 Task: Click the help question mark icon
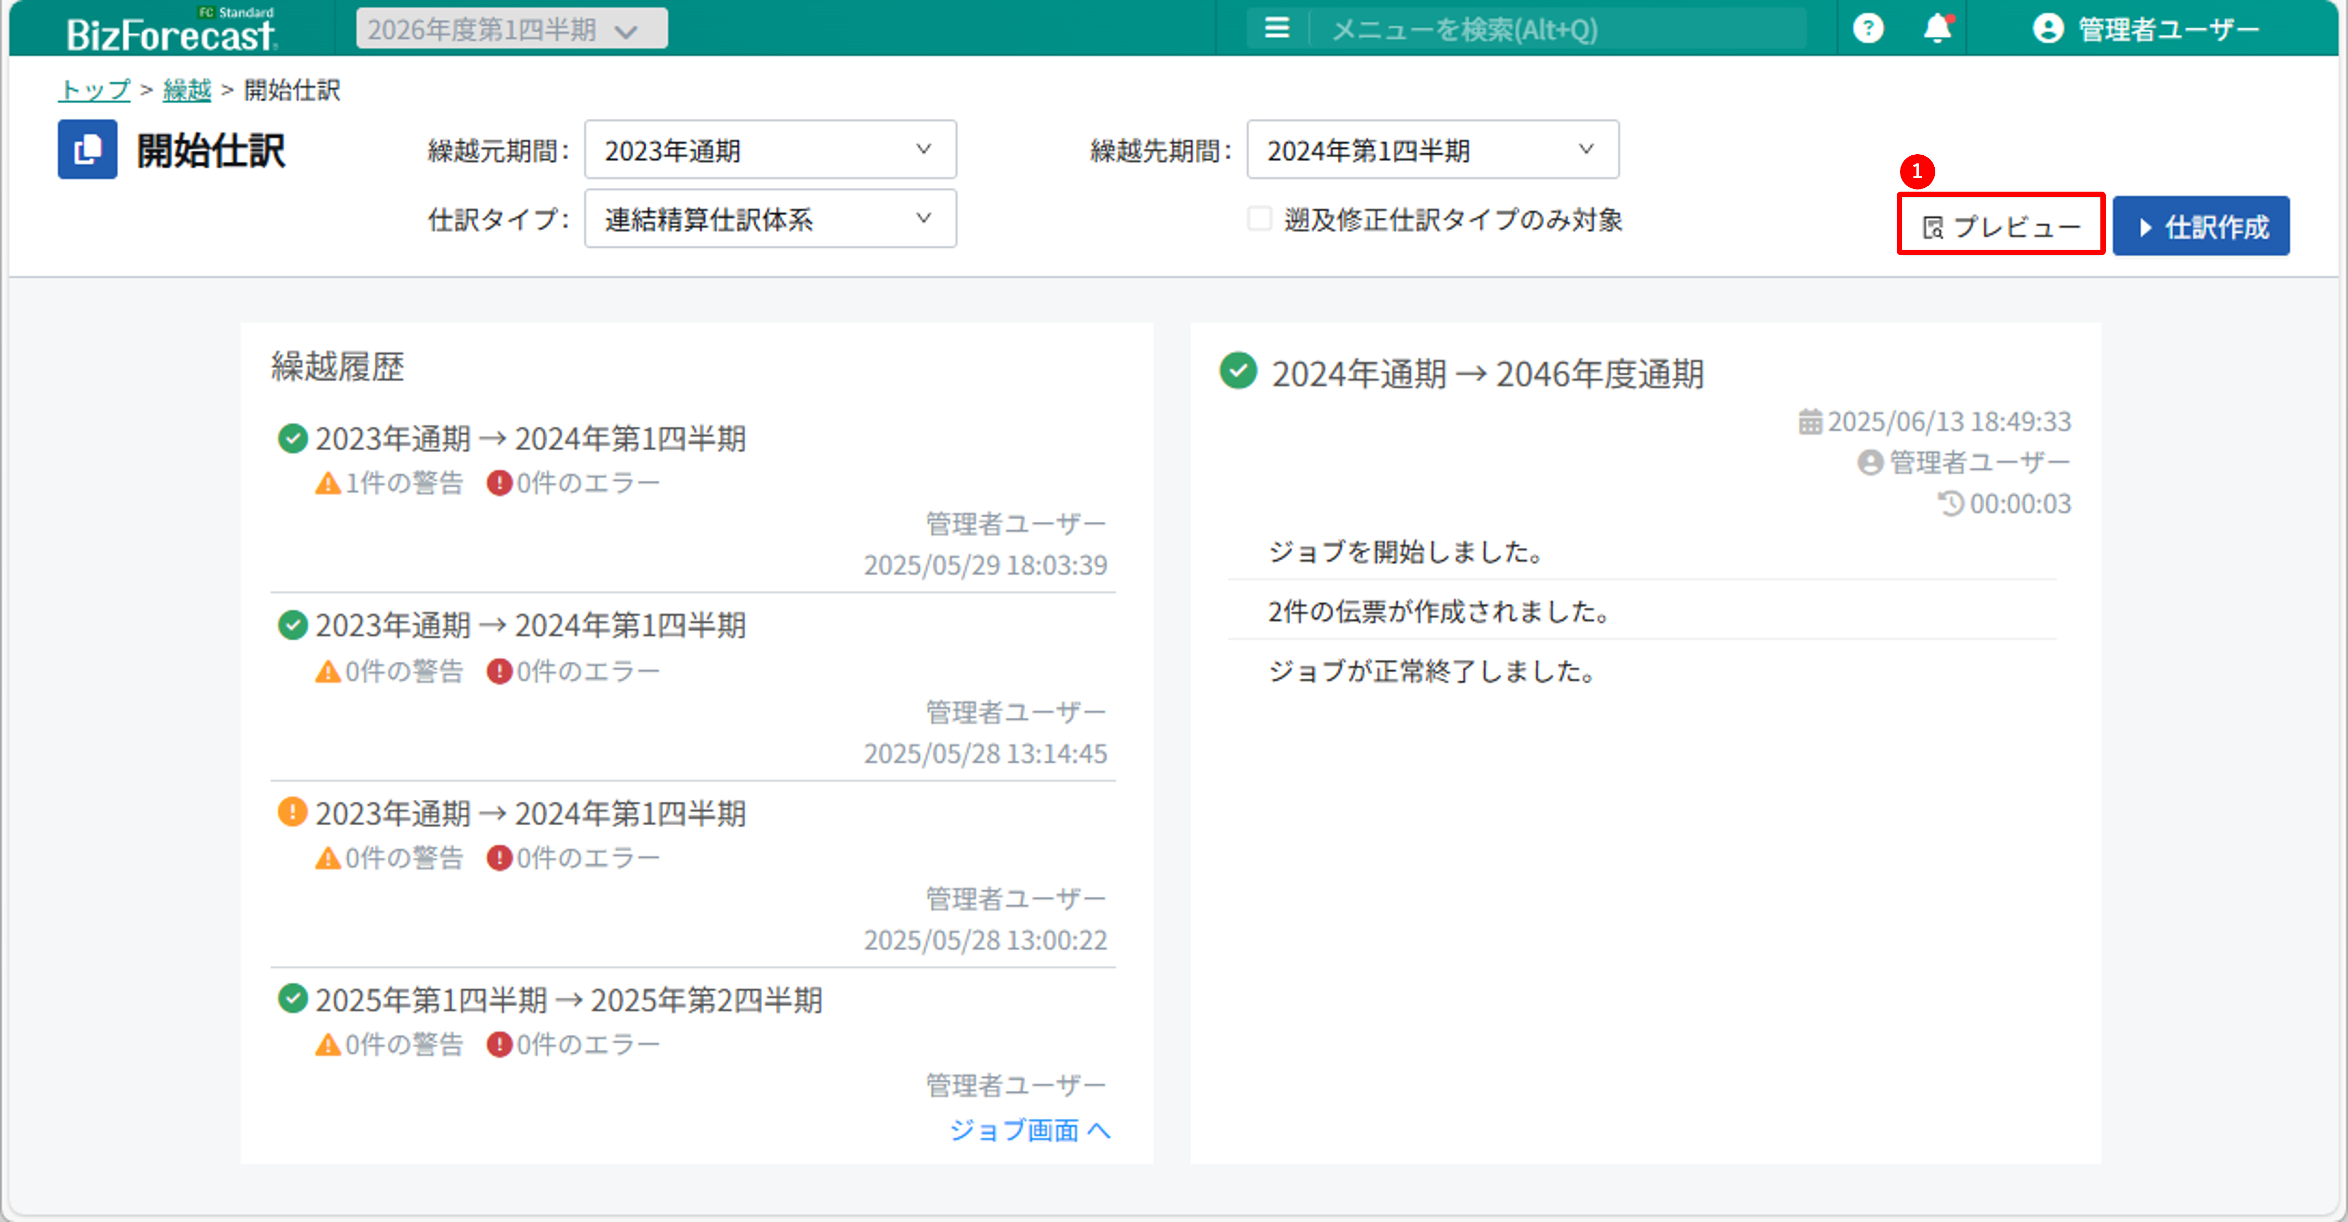pyautogui.click(x=1867, y=29)
